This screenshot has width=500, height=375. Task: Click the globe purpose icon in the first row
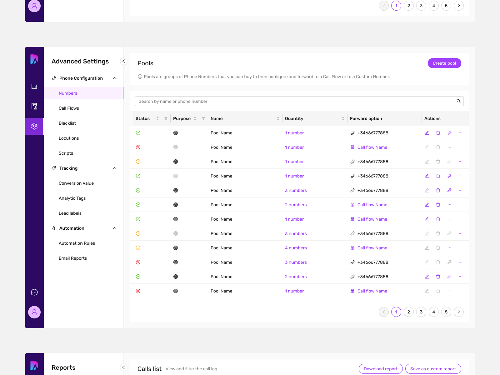176,133
